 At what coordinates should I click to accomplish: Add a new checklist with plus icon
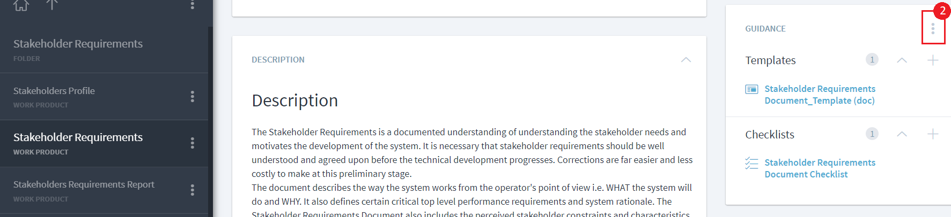pyautogui.click(x=933, y=134)
